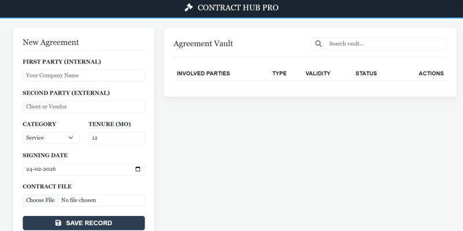The height and width of the screenshot is (231, 463).
Task: Click the Status column header
Action: [366, 73]
